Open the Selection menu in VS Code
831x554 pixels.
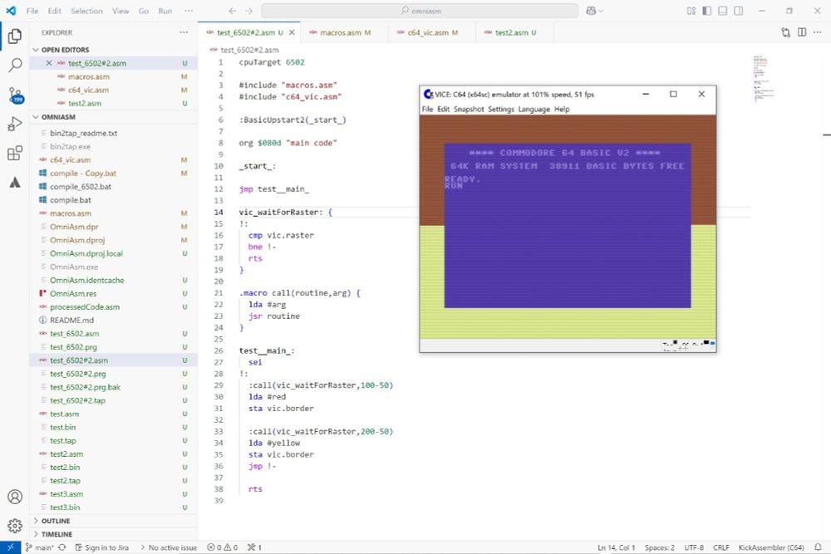tap(86, 11)
